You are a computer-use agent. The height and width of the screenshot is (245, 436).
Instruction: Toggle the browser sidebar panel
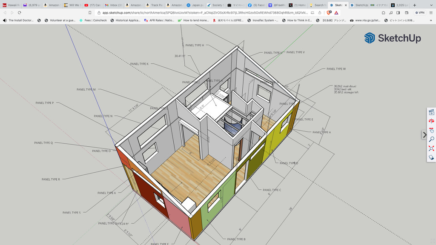point(398,13)
